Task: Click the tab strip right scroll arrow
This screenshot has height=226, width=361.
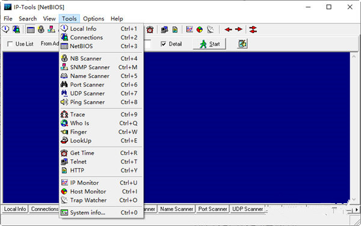Action: pyautogui.click(x=357, y=210)
